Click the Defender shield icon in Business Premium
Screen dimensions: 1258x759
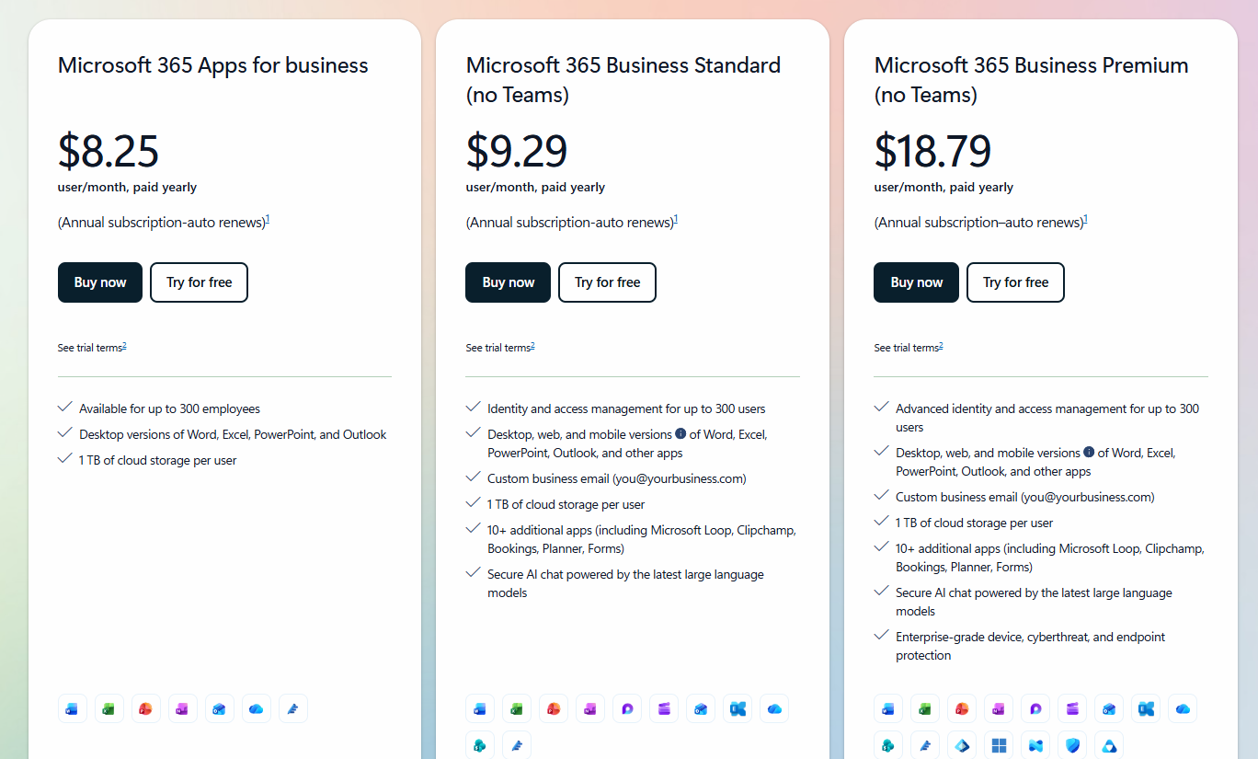point(1072,745)
